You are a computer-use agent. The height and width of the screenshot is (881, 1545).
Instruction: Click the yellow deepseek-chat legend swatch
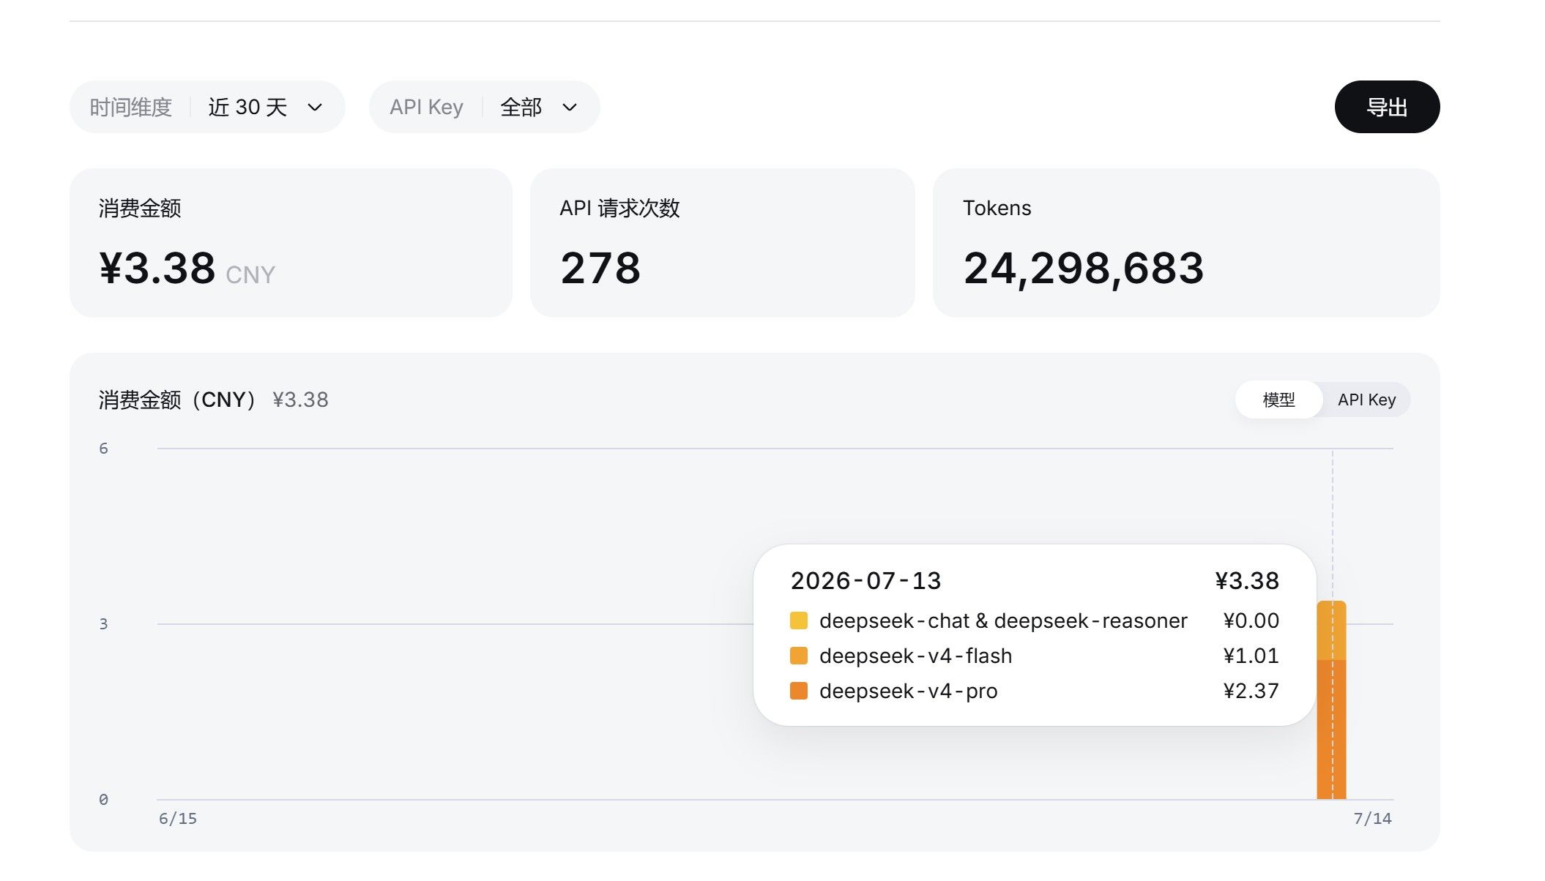point(799,621)
